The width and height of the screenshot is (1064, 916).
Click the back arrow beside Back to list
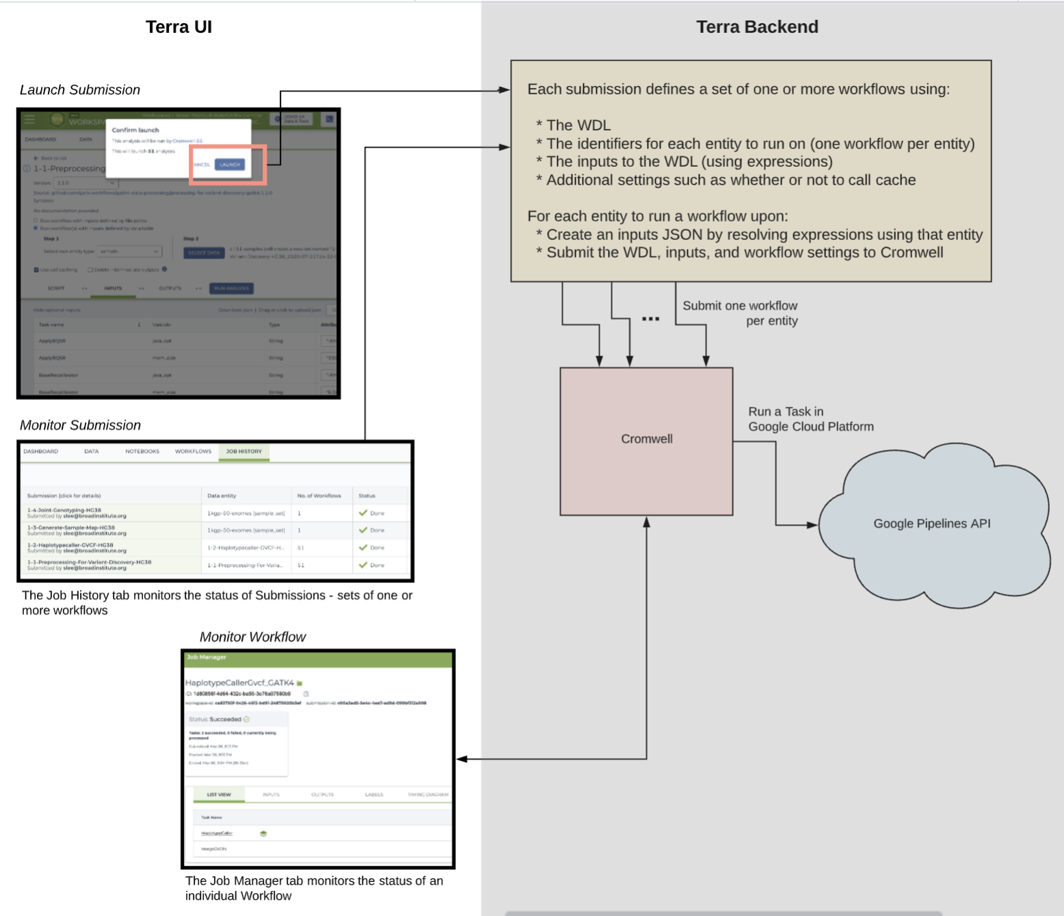(x=36, y=158)
